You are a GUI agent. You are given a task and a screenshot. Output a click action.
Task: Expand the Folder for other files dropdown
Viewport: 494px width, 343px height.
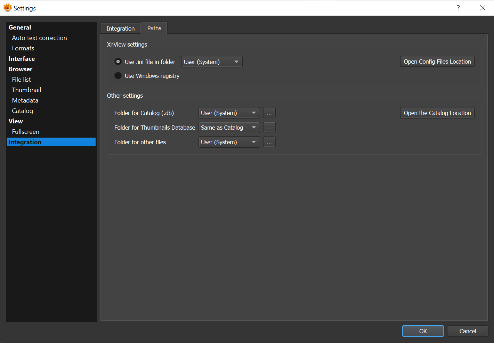(229, 142)
